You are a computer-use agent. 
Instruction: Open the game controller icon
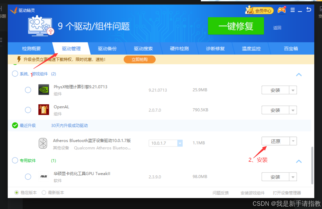pos(282,10)
